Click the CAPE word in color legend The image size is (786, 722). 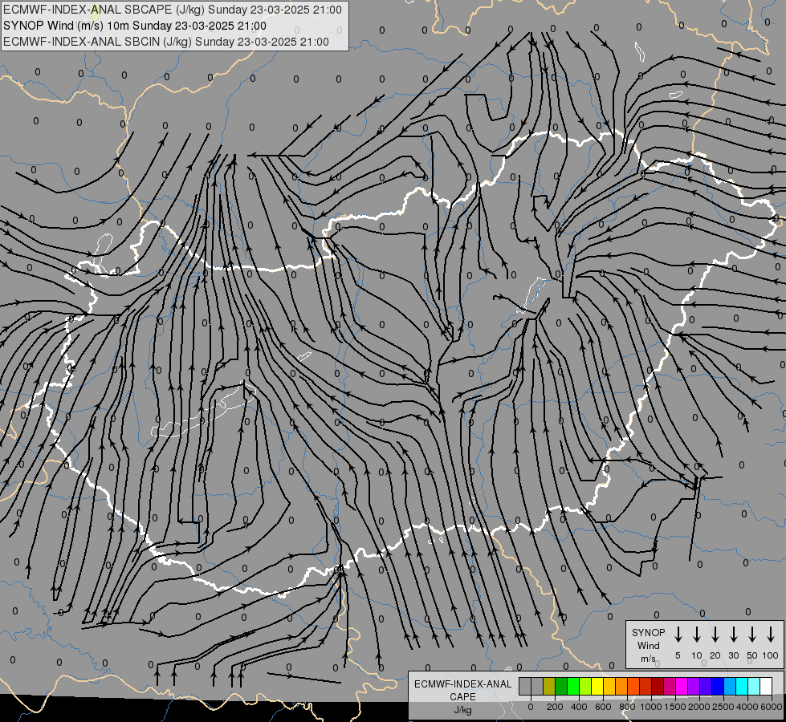[x=462, y=697]
